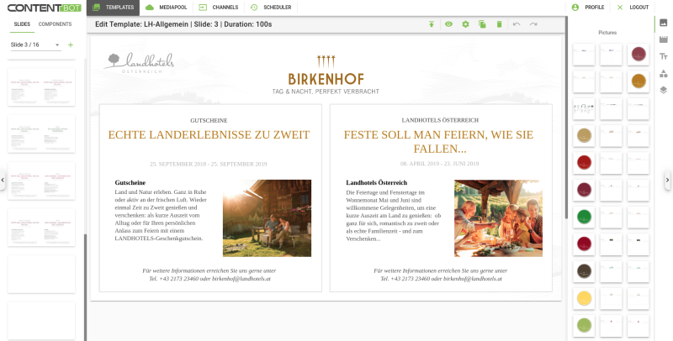Delete slide using trash icon
Image resolution: width=673 pixels, height=341 pixels.
tap(499, 24)
